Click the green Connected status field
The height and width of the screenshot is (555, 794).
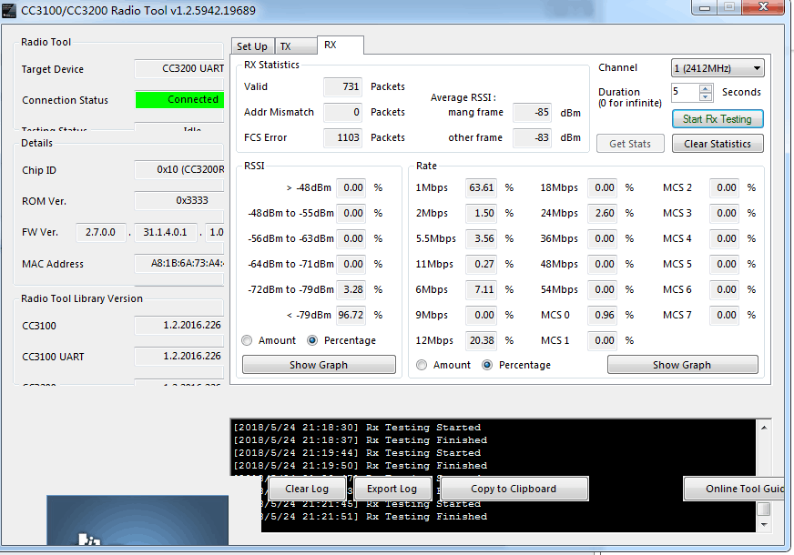point(179,100)
